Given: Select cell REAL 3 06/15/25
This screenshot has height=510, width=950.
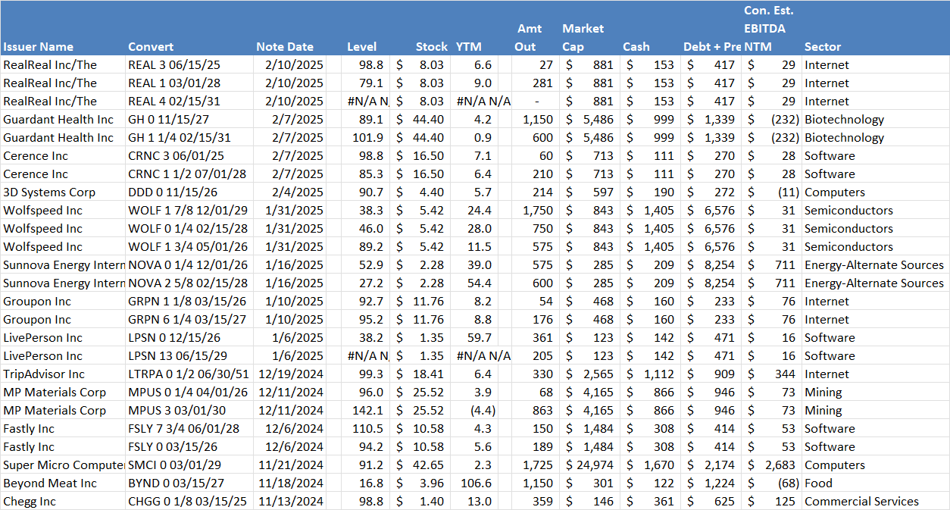Looking at the screenshot, I should [176, 65].
